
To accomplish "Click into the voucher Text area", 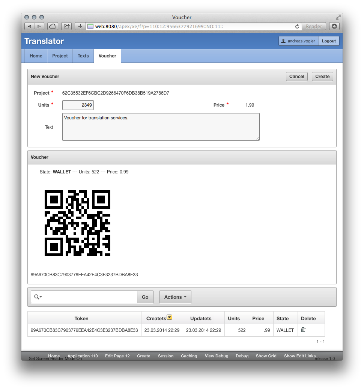I will click(161, 127).
